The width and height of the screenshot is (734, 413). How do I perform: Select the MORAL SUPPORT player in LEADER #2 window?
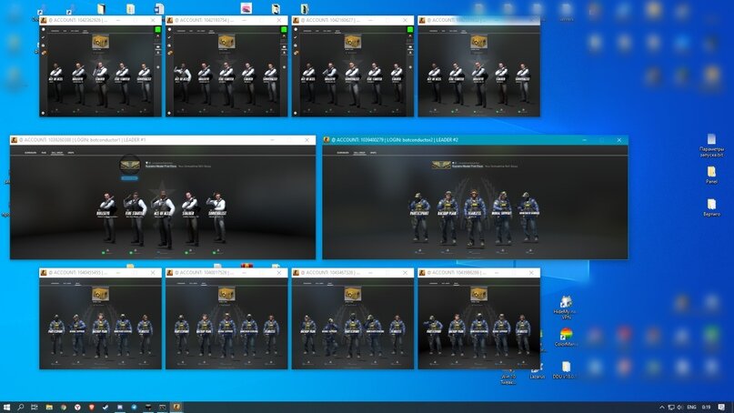point(501,217)
